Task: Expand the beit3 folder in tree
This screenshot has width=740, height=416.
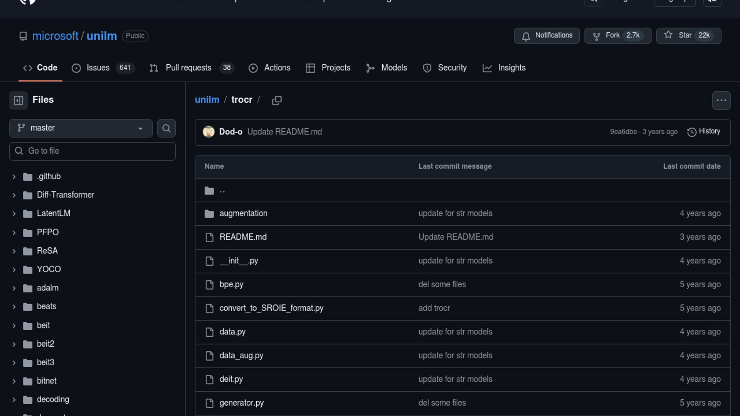Action: (14, 363)
